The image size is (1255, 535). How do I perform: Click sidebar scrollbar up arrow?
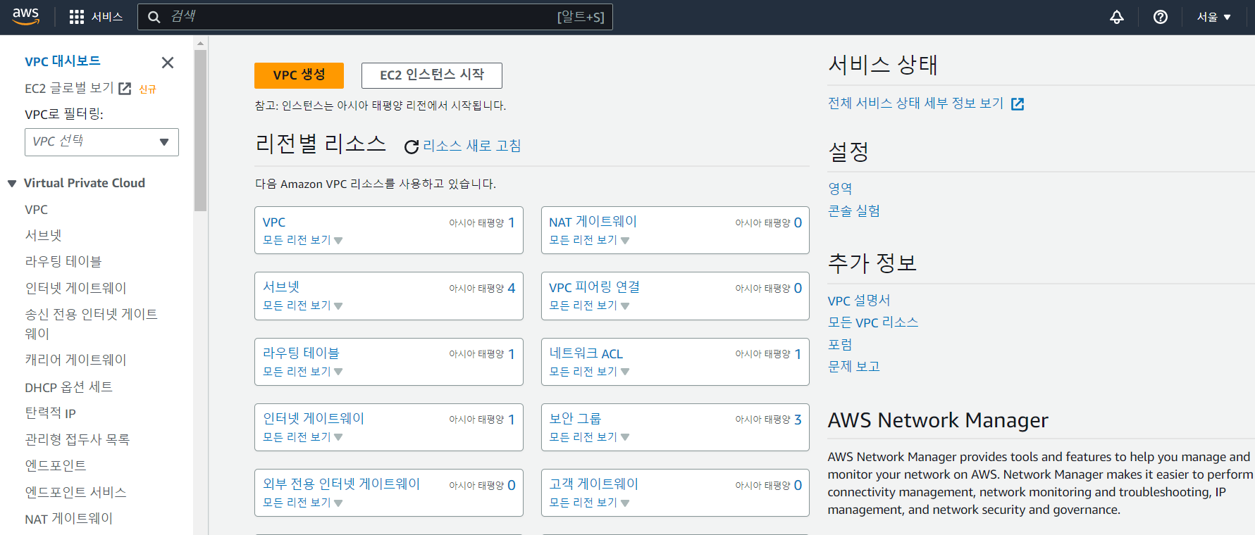tap(201, 43)
